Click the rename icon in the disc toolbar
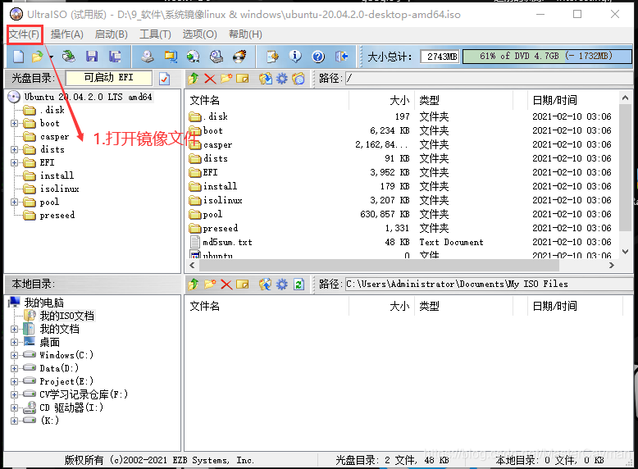The height and width of the screenshot is (469, 638). tap(243, 79)
